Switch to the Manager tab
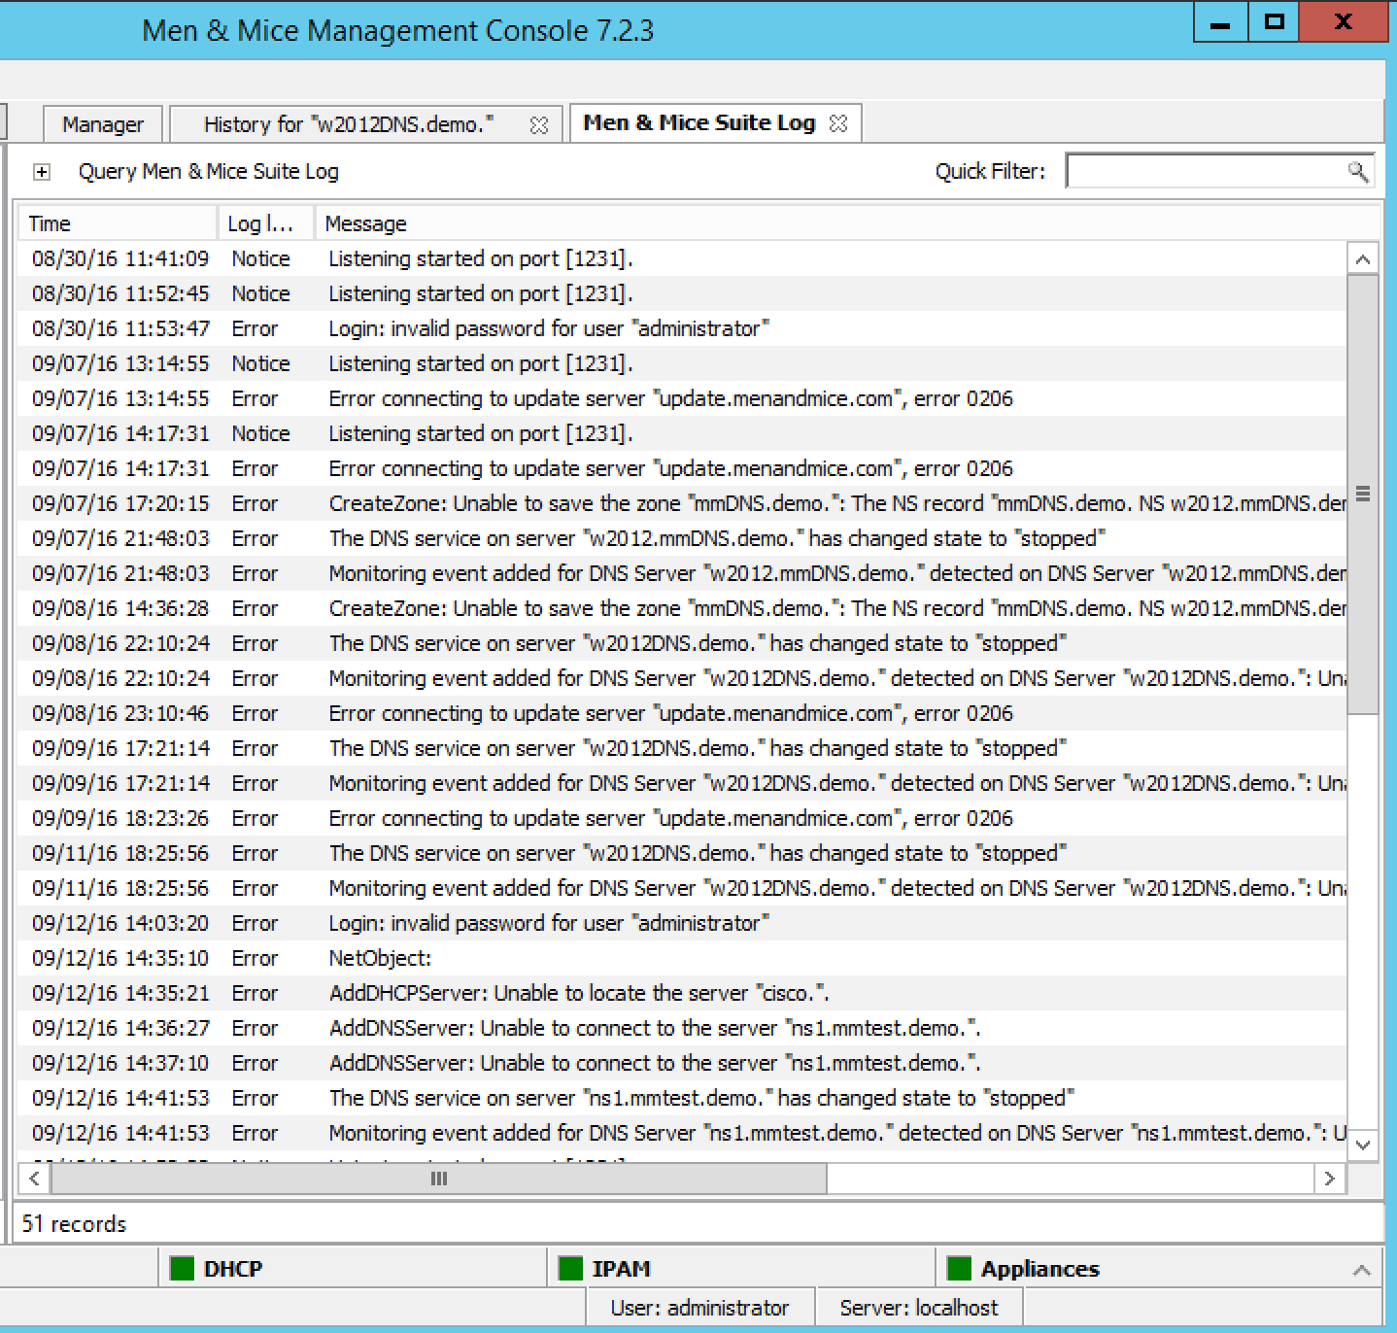The height and width of the screenshot is (1333, 1397). pos(102,124)
